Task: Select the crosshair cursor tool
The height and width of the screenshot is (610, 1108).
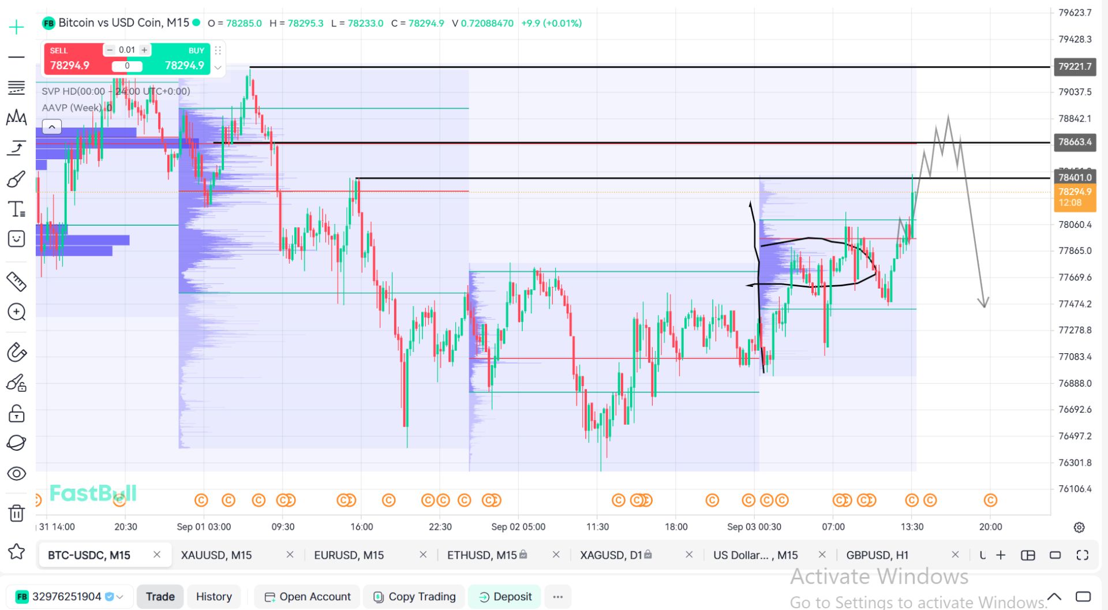Action: (x=16, y=27)
